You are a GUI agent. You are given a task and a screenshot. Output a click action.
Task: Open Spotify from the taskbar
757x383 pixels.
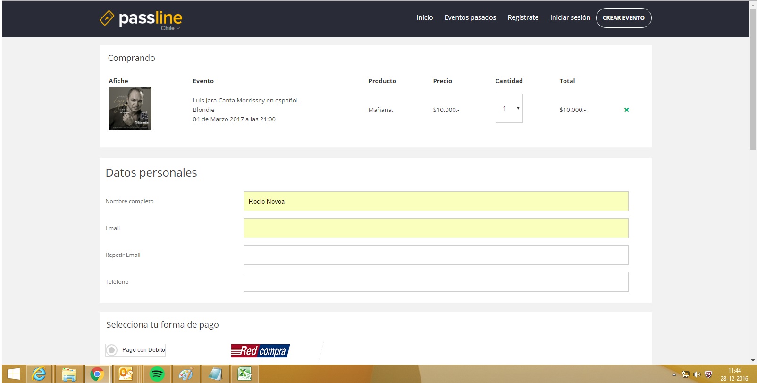[x=157, y=374]
